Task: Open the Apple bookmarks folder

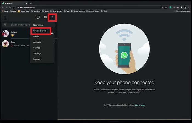Action: [13, 11]
